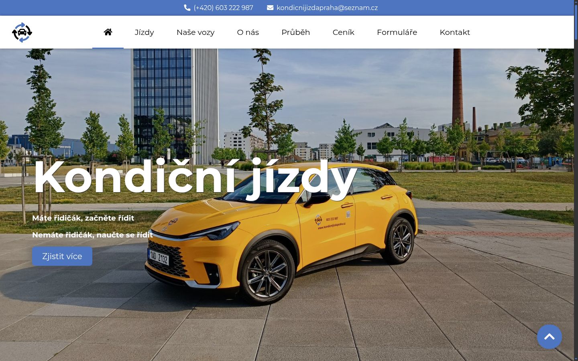Image resolution: width=578 pixels, height=361 pixels.
Task: Email kondicnijizdapraha@seznam.cz link
Action: click(327, 8)
